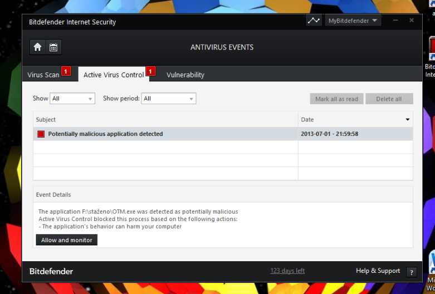Switch to the Vulnerability tab
Image resolution: width=435 pixels, height=294 pixels.
[185, 75]
